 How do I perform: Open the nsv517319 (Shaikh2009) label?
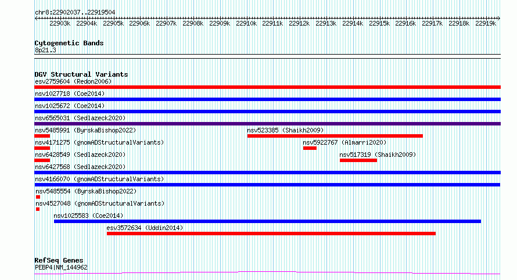coord(378,155)
